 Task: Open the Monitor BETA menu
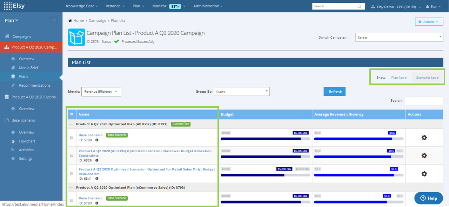tap(168, 6)
